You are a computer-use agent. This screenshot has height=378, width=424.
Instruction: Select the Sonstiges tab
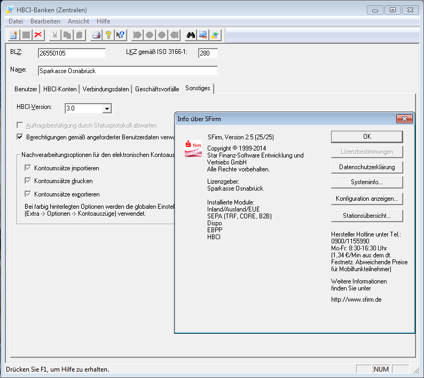198,88
